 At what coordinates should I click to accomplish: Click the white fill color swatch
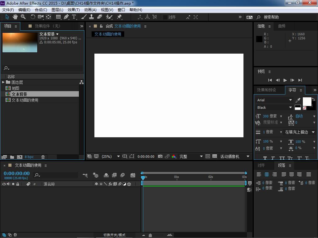point(307,101)
